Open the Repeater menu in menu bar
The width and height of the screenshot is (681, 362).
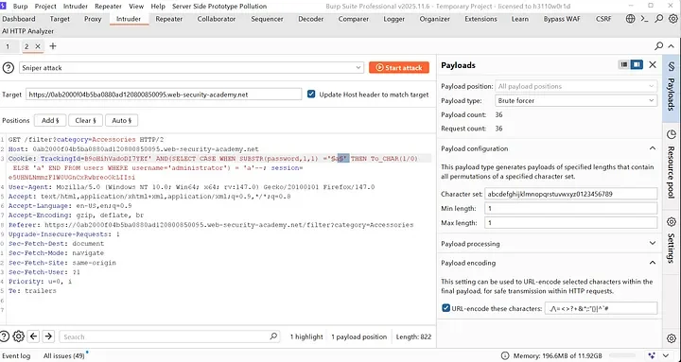coord(108,6)
